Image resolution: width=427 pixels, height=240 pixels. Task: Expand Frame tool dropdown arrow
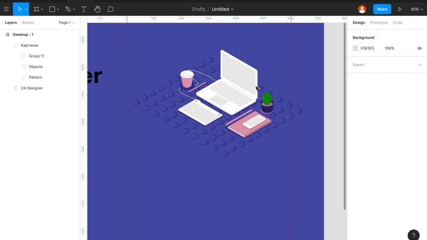[42, 9]
